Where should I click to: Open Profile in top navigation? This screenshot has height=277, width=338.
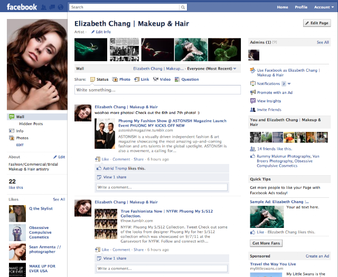[x=301, y=7]
